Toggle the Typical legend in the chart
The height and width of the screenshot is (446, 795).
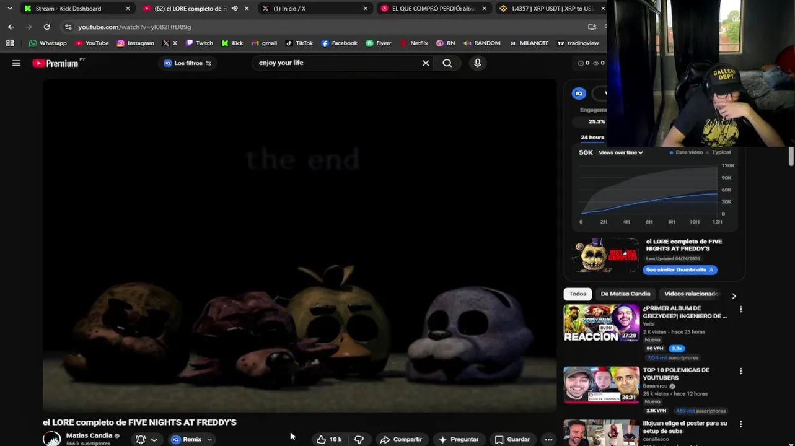[719, 152]
